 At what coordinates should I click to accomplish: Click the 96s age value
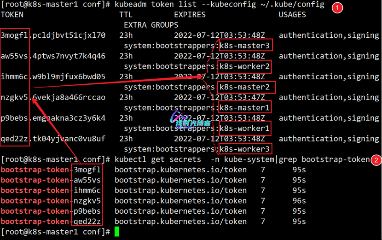point(299,201)
